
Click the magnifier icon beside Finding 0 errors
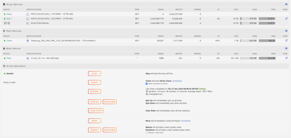click(147, 94)
